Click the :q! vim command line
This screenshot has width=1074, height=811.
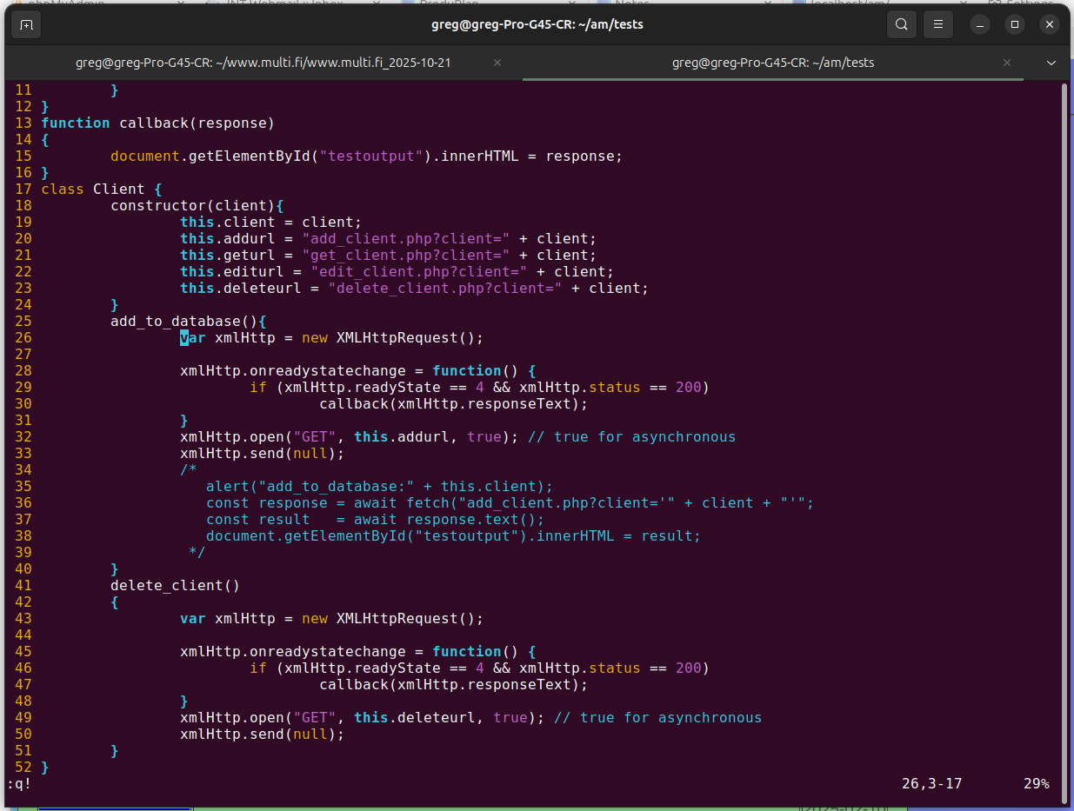point(19,784)
